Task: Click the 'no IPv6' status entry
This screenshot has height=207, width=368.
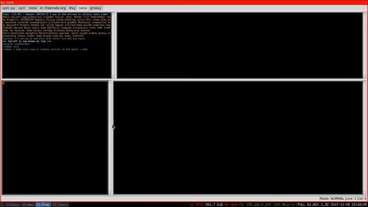Action: pyautogui.click(x=197, y=205)
